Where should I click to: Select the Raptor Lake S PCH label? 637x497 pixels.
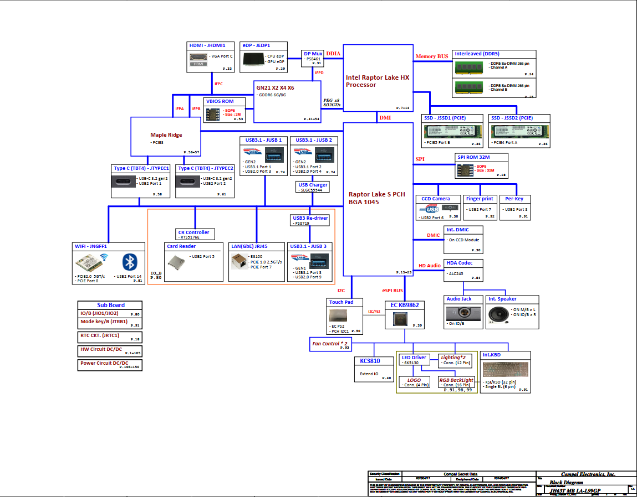(376, 198)
